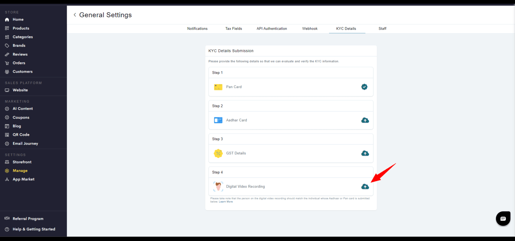Open Home from the sidebar
Viewport: 515px width, 241px height.
[x=18, y=20]
